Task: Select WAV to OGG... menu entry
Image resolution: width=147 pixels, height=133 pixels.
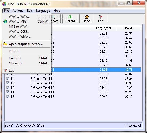Action: (x=27, y=32)
